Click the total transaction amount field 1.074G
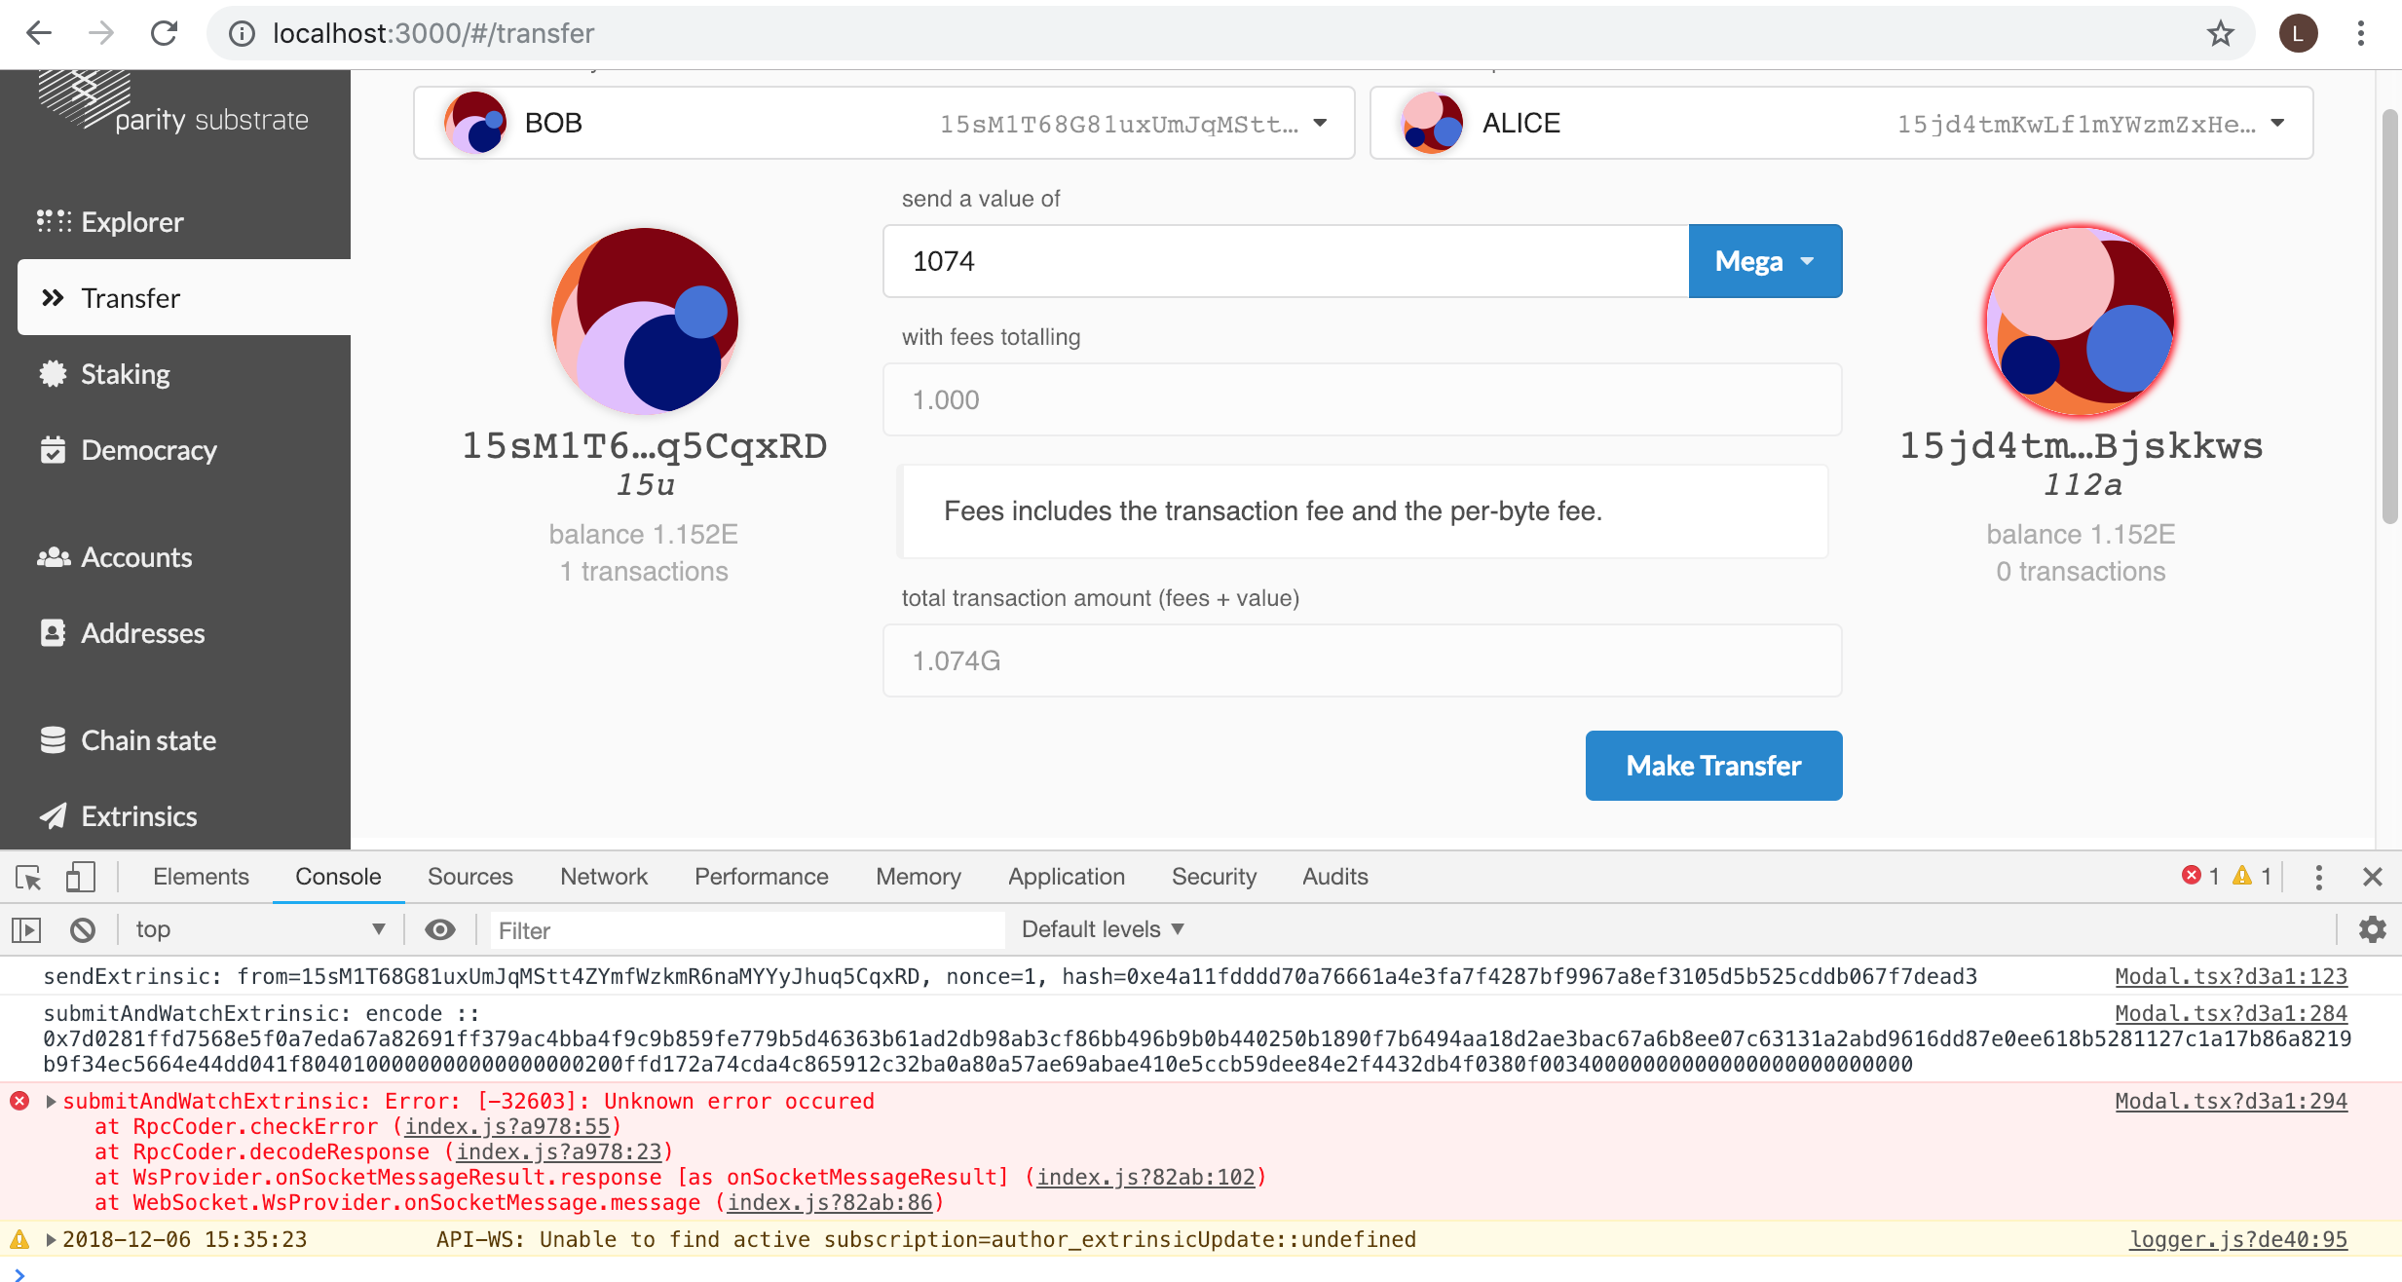This screenshot has height=1282, width=2402. (x=1362, y=660)
